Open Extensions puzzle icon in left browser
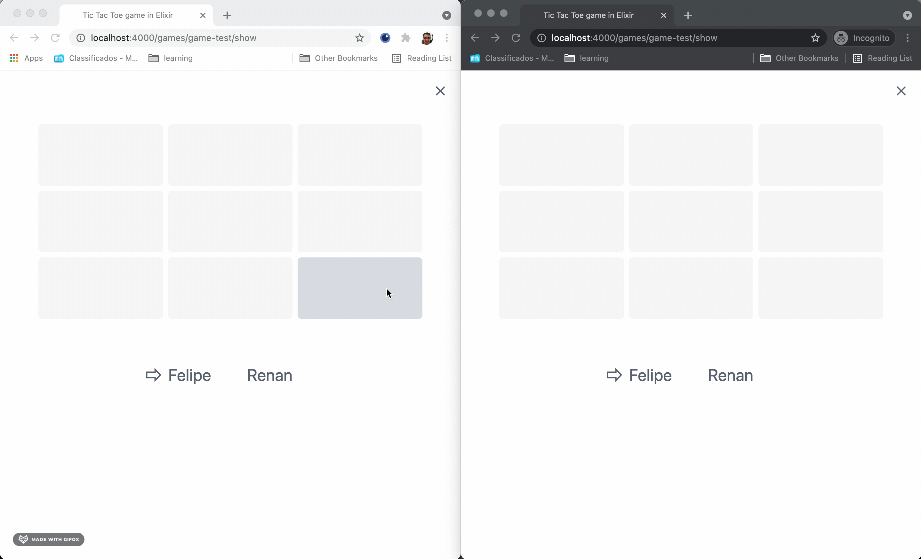This screenshot has width=921, height=559. (405, 38)
